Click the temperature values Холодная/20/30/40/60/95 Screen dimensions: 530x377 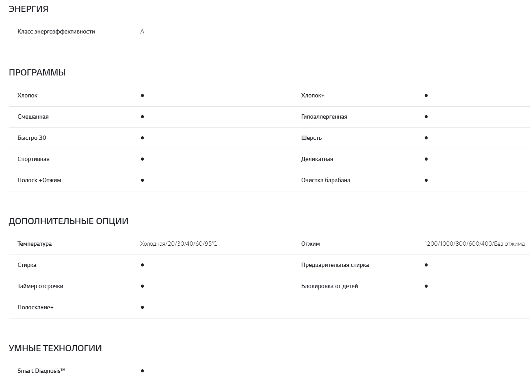179,244
